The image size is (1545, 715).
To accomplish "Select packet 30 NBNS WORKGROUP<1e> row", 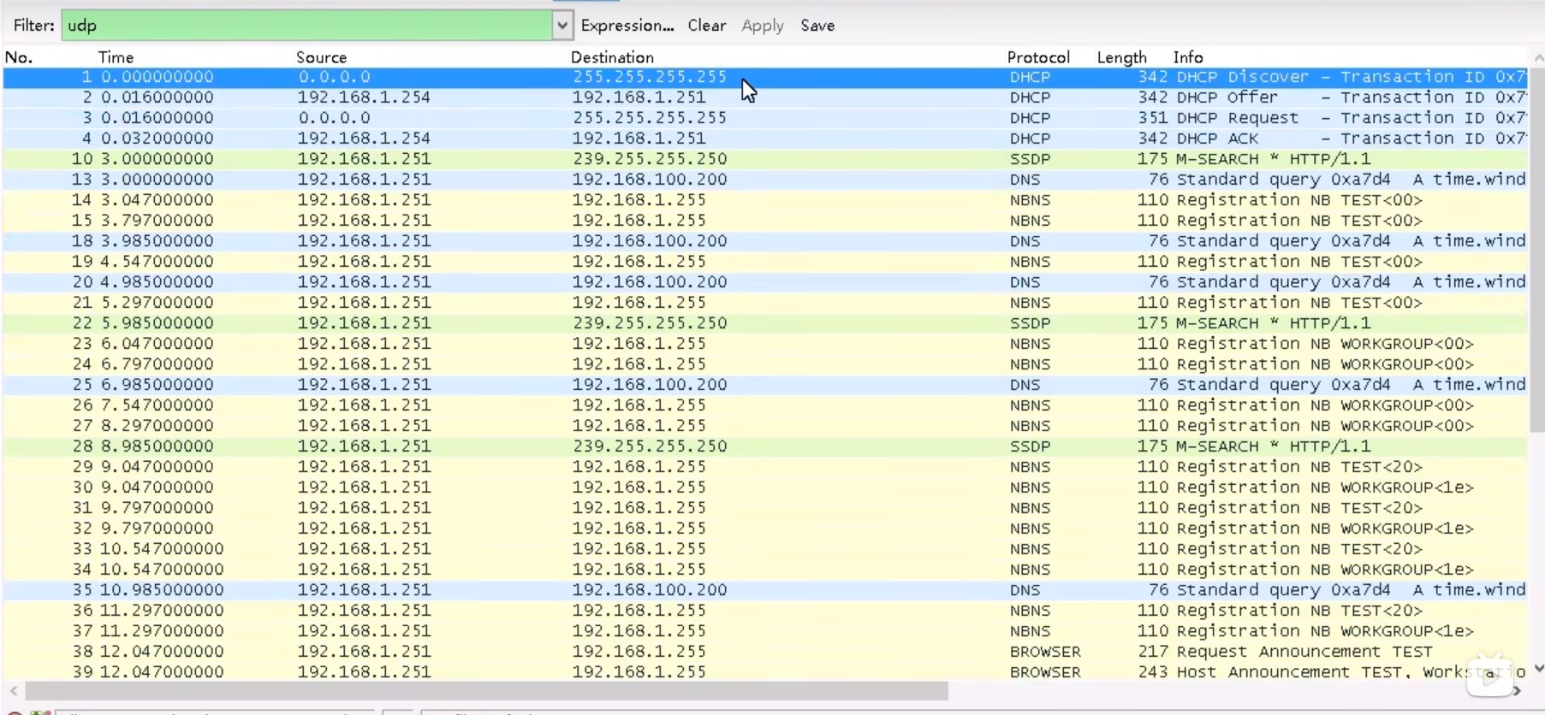I will (765, 487).
